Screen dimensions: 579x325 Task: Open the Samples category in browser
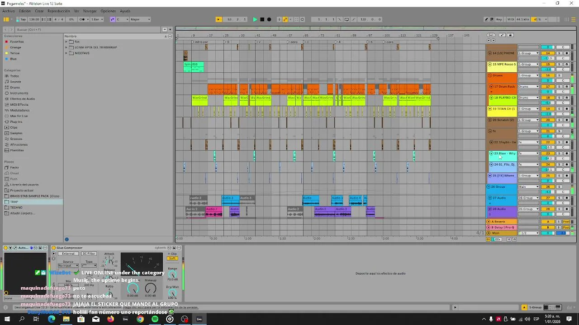click(x=16, y=133)
